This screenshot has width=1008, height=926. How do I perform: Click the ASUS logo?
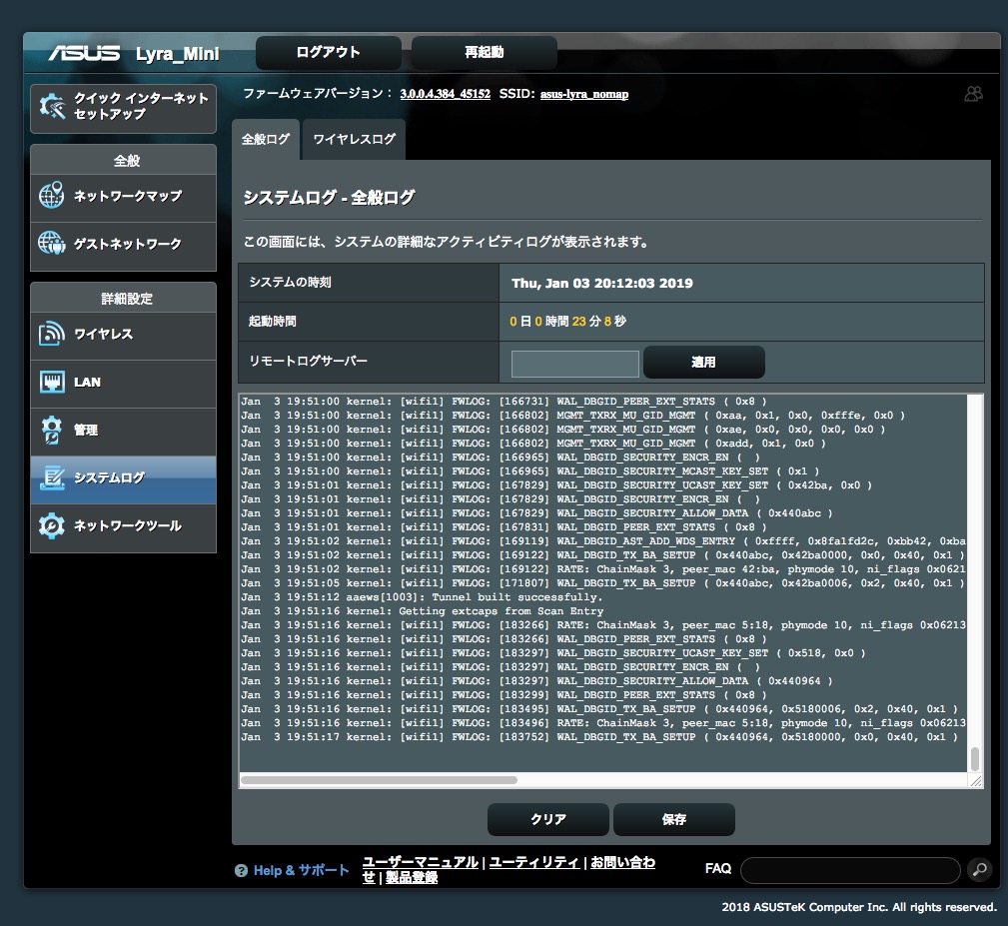[84, 53]
